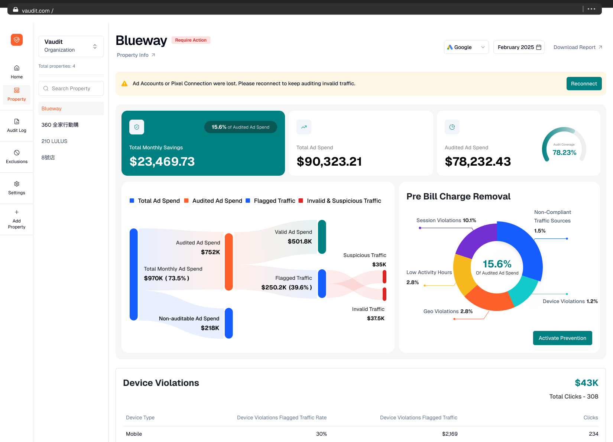613x442 pixels.
Task: Click the Audited Ad Spend legend swatch
Action: point(187,201)
